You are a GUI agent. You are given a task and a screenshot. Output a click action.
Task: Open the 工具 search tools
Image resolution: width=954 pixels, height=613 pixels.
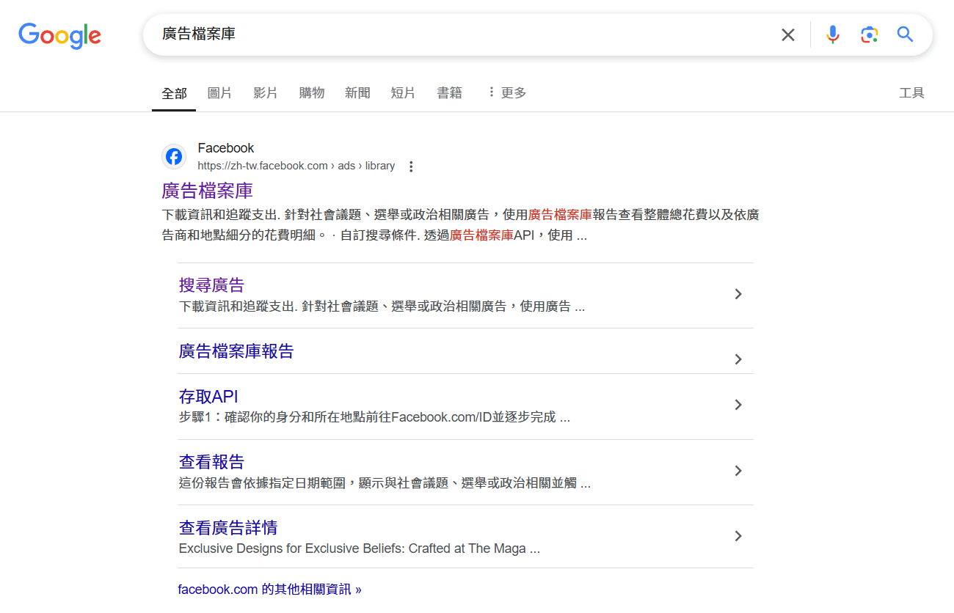(x=911, y=92)
